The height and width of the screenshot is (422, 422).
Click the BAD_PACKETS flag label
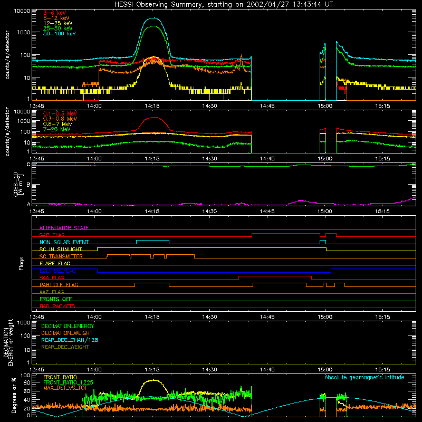pos(57,306)
